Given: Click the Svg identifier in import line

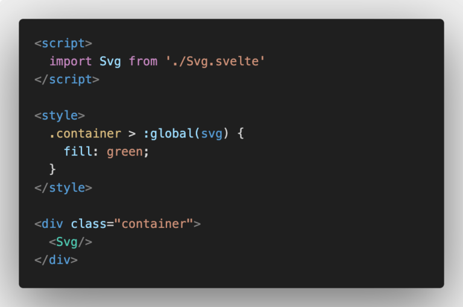Looking at the screenshot, I should [x=110, y=62].
